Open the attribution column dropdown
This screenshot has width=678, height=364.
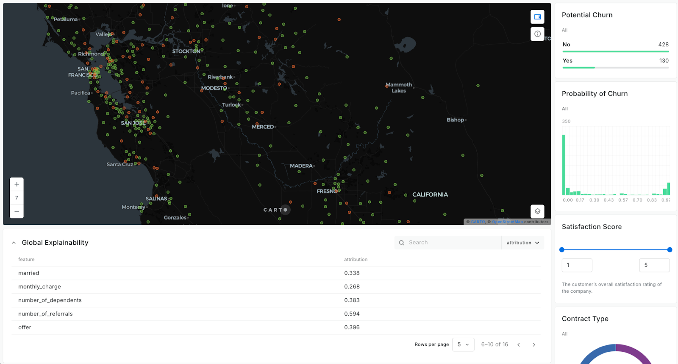[x=522, y=243]
